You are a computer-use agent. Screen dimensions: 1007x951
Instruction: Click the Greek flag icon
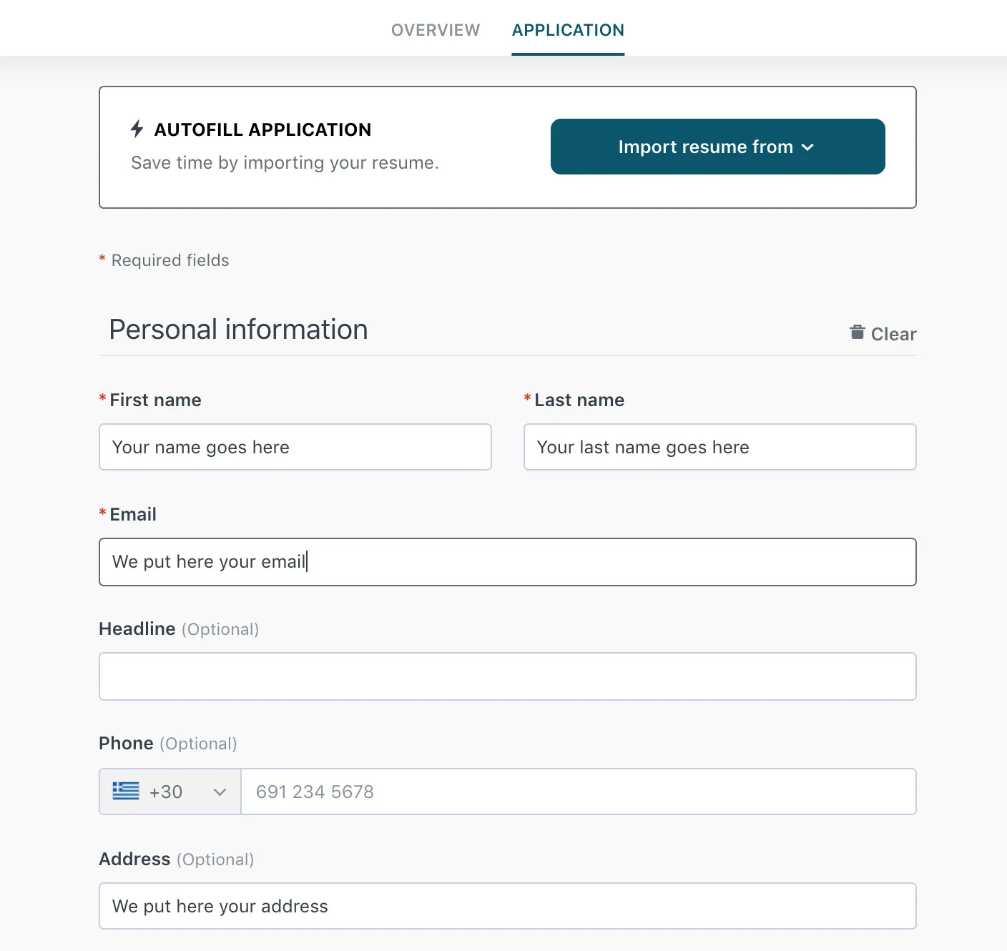[x=126, y=791]
